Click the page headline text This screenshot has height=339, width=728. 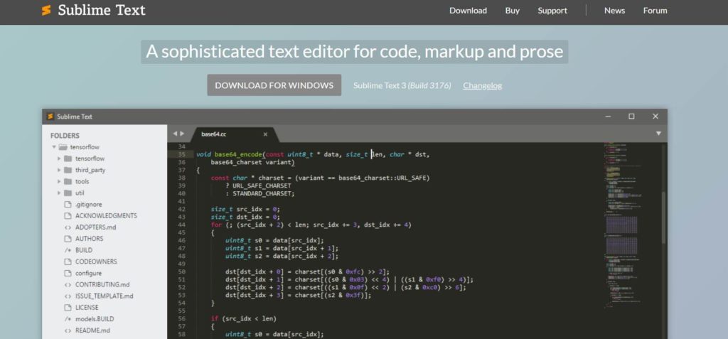coord(354,52)
